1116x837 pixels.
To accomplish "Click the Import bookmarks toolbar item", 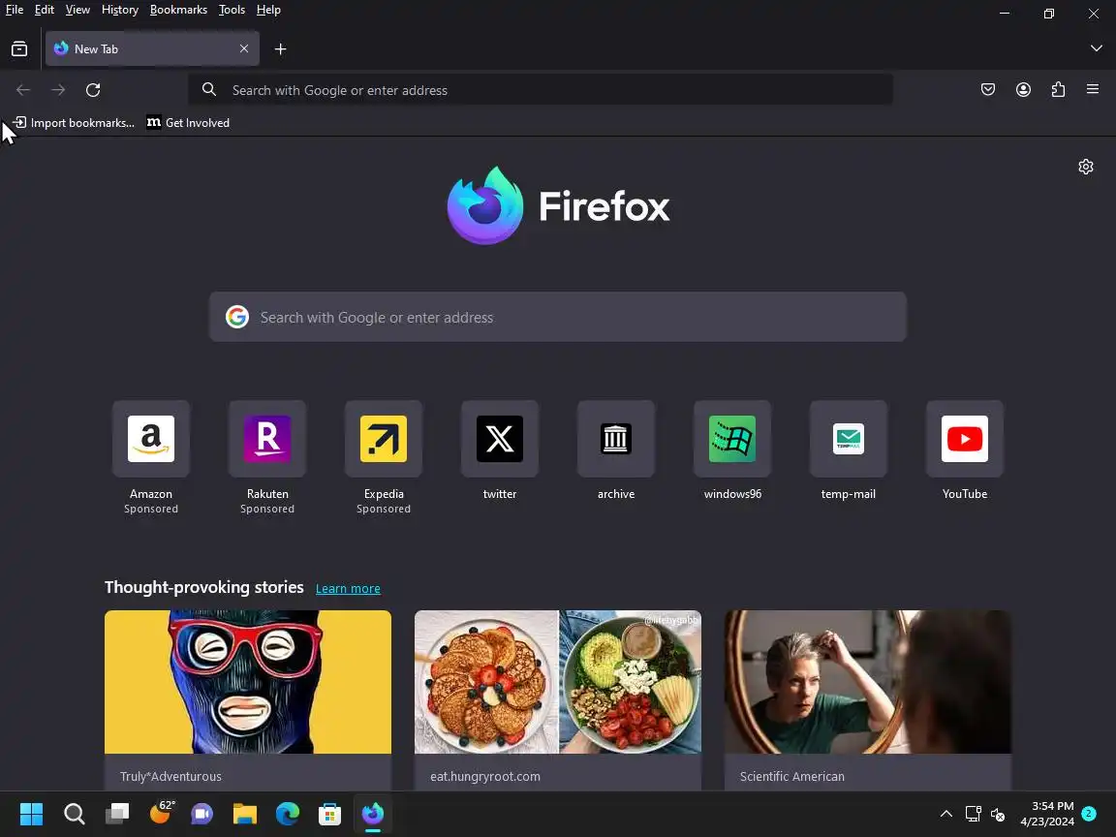I will click(x=74, y=122).
